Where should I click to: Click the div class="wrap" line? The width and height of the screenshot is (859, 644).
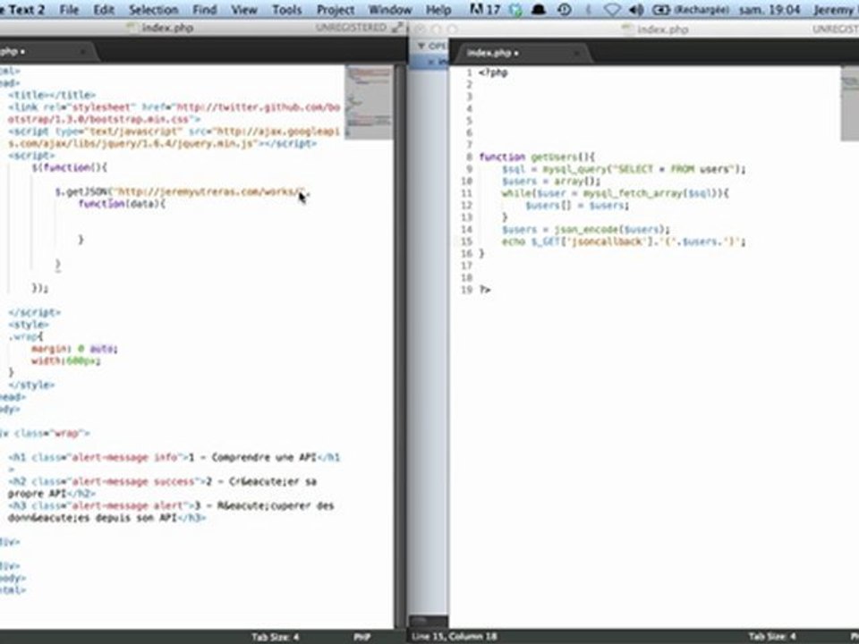(x=45, y=433)
